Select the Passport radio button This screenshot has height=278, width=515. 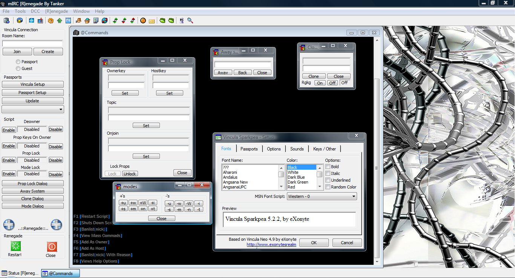(18, 61)
